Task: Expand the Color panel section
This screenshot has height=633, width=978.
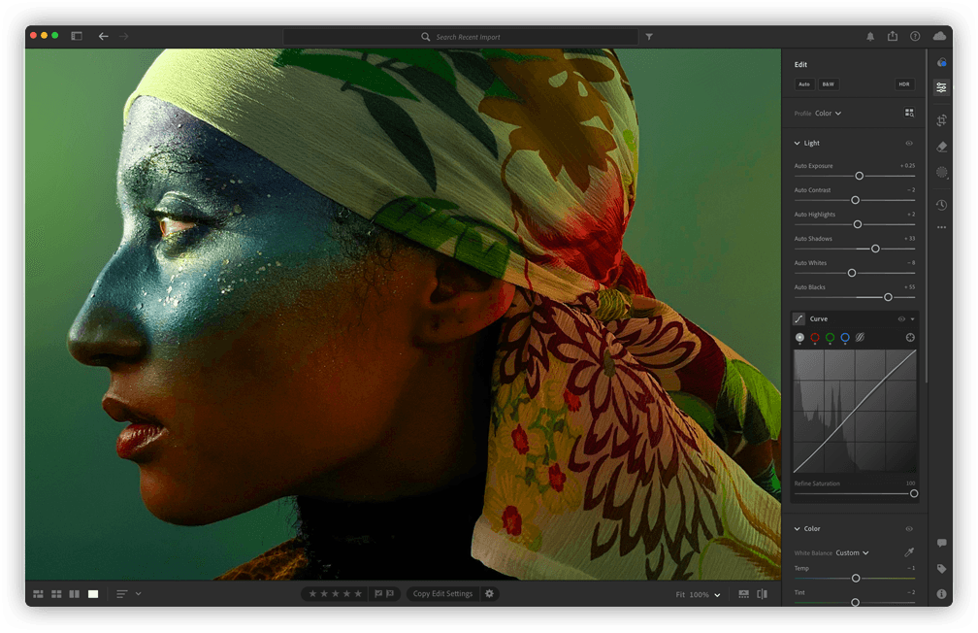Action: (x=798, y=528)
